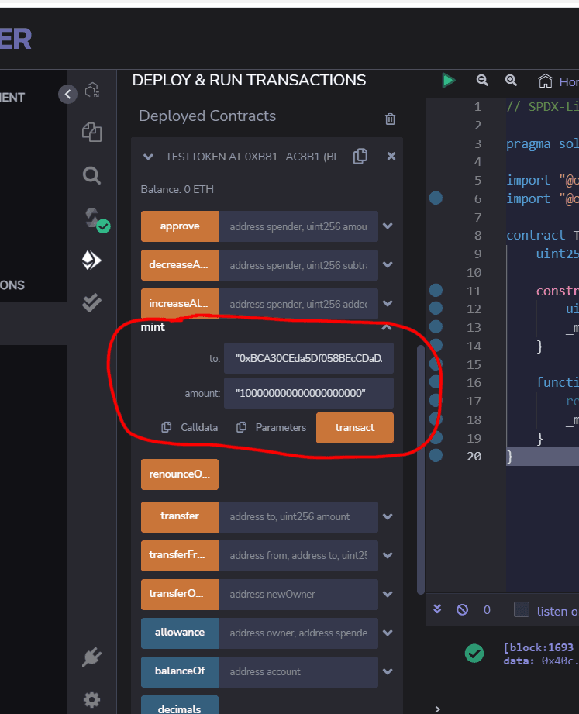Open the Plugin manager plug icon

91,657
